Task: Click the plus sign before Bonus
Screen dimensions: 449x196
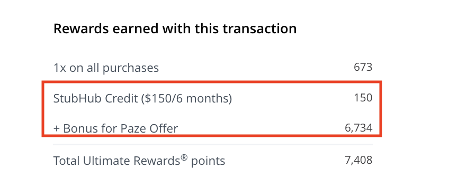Action: [57, 129]
